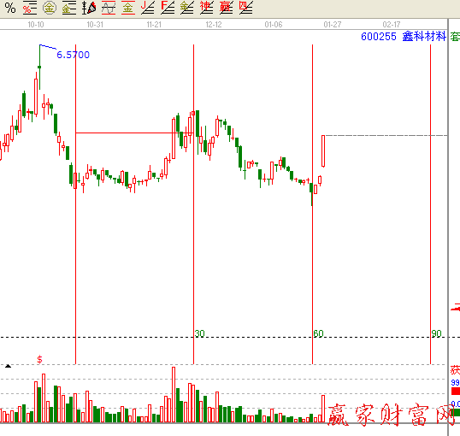Screen dimensions: 460x436
Task: Click the small black triangle above volume
Action: pos(8,366)
